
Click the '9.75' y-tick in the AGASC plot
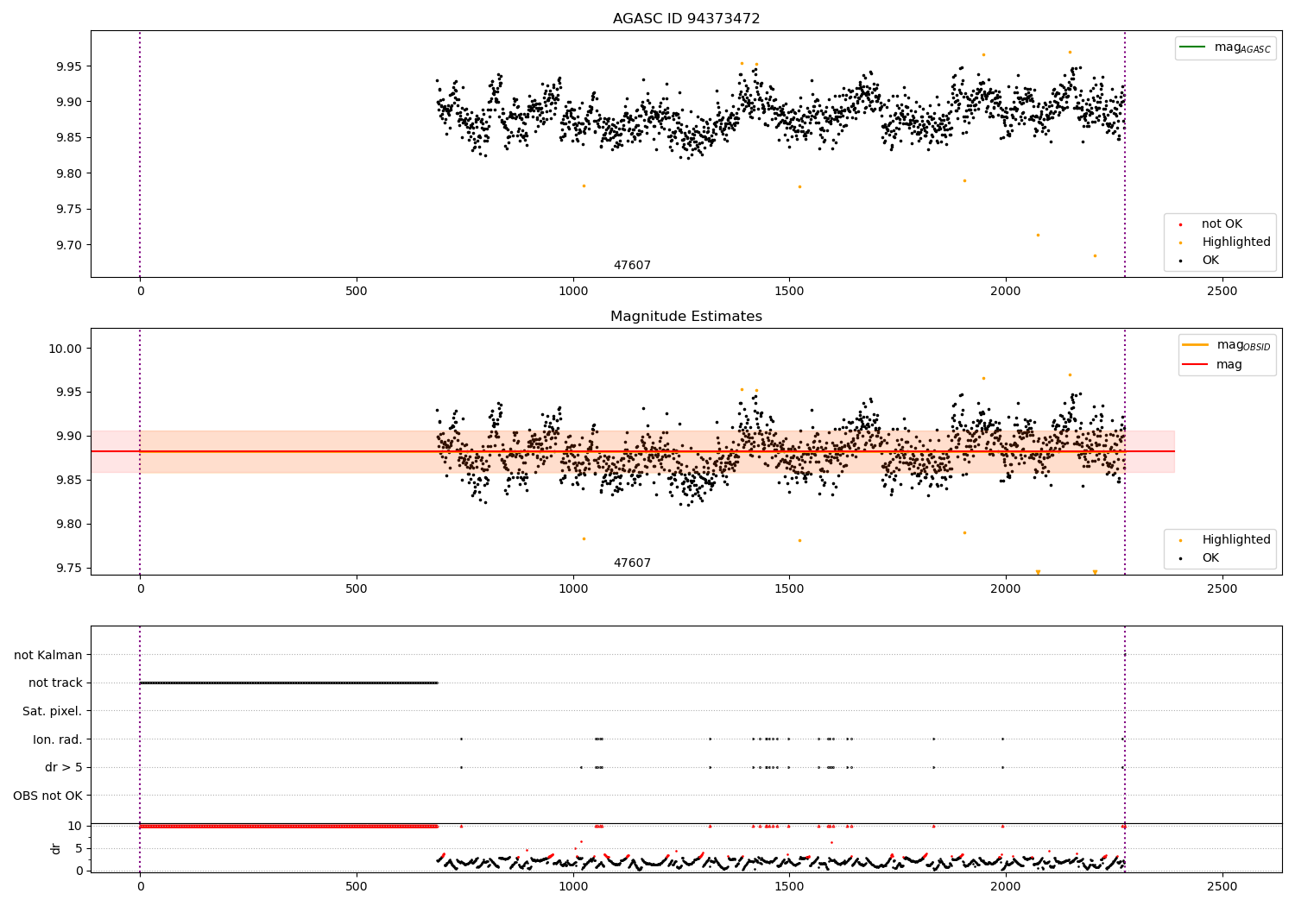point(68,209)
